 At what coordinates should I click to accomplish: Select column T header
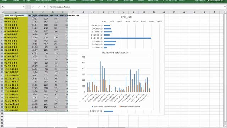coord(214,12)
